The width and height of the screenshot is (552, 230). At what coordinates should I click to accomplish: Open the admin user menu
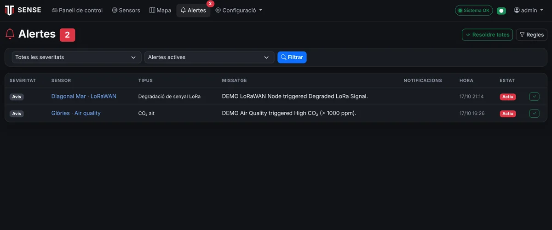(x=528, y=10)
